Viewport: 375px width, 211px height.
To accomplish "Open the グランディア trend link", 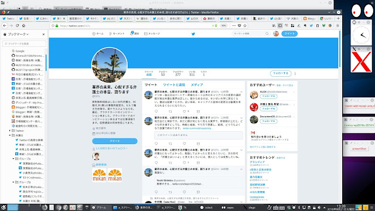I will click(x=257, y=162).
